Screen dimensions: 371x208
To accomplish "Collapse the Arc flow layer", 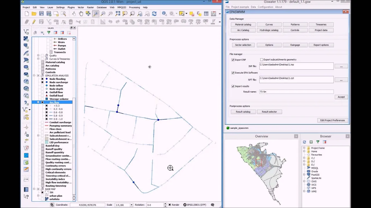I will [x=38, y=102].
